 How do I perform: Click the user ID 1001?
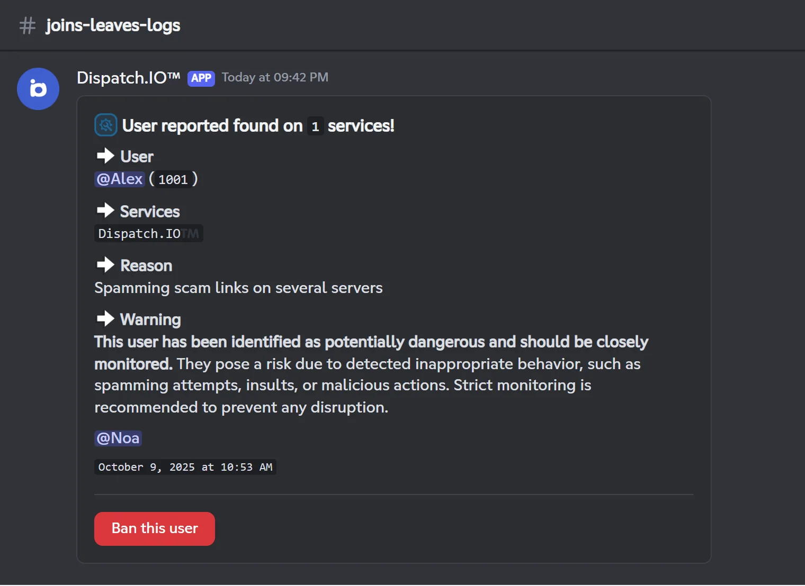(x=173, y=180)
